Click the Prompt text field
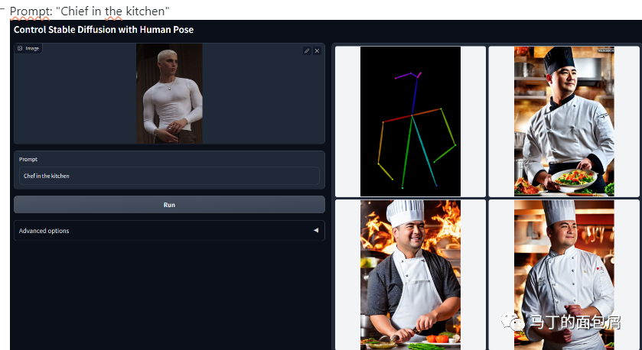This screenshot has height=350, width=642. (x=170, y=176)
